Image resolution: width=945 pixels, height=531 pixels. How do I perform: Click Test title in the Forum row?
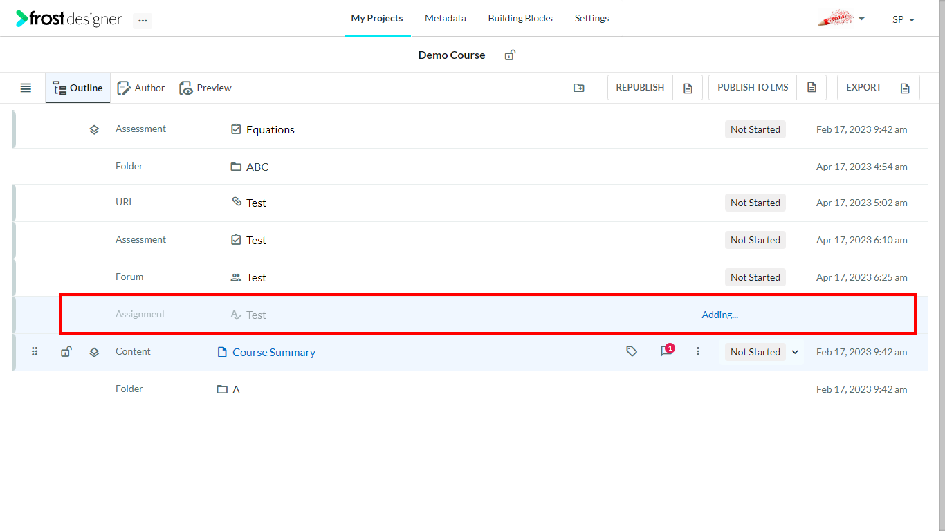256,278
